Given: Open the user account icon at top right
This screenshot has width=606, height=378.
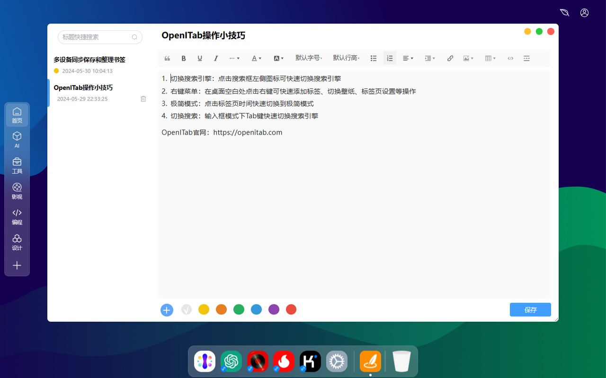Looking at the screenshot, I should 584,13.
